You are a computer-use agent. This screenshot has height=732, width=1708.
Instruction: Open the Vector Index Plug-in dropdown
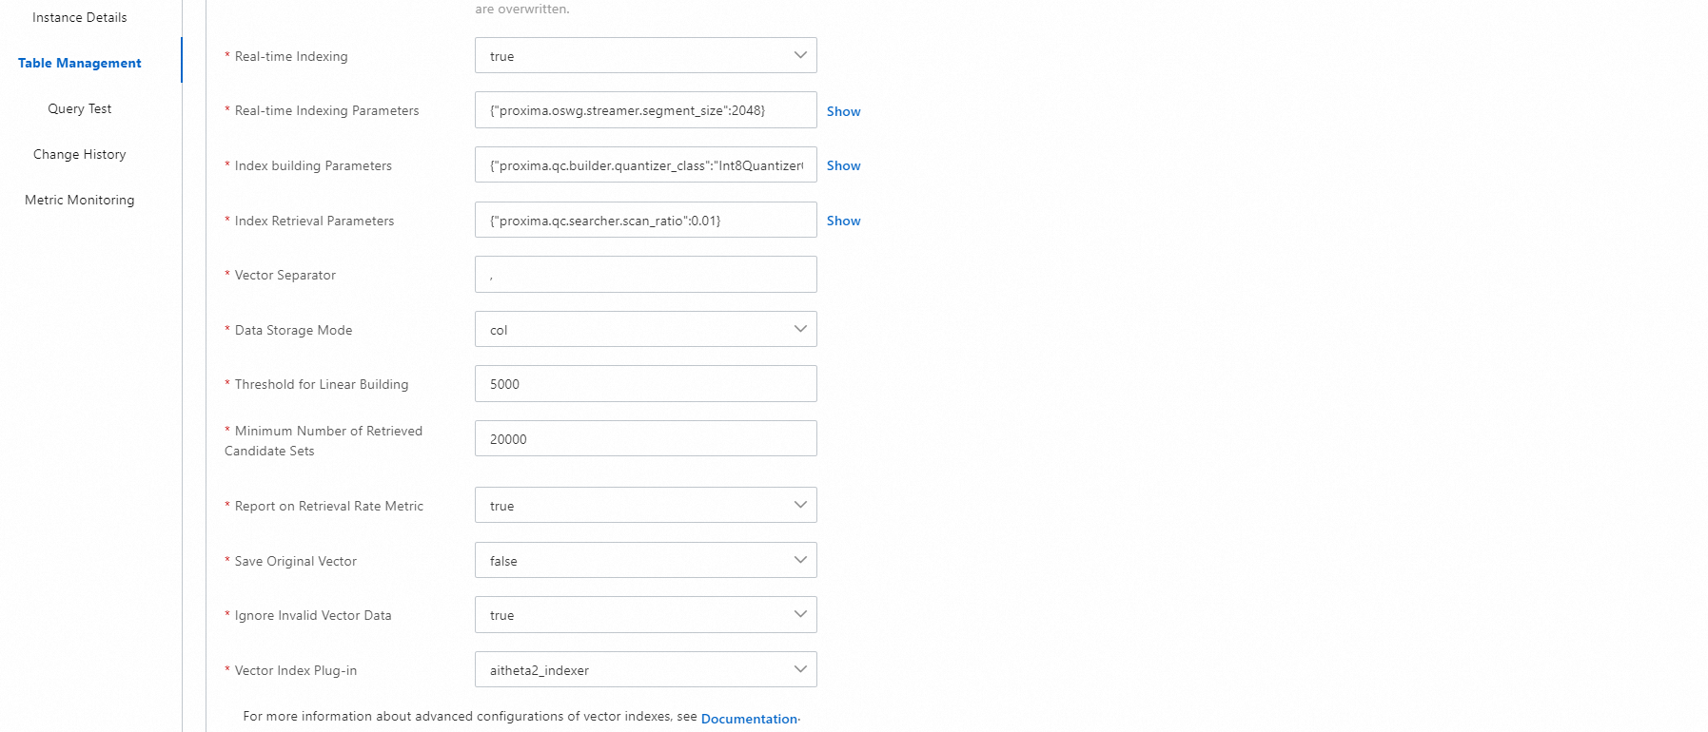point(645,669)
